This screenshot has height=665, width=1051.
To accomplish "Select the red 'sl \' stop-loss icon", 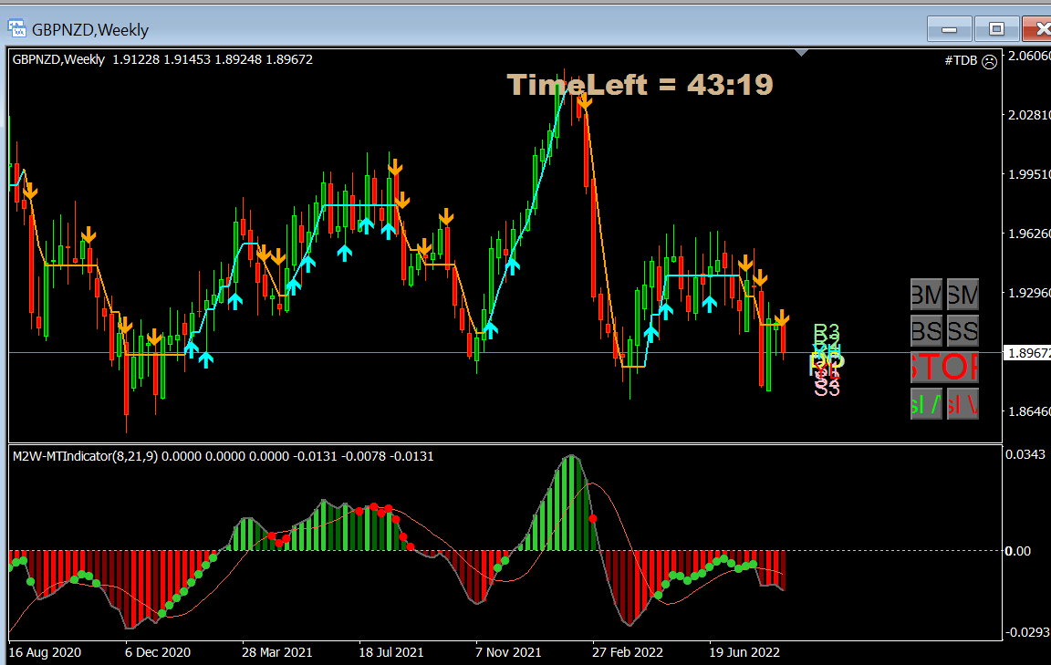I will coord(962,402).
